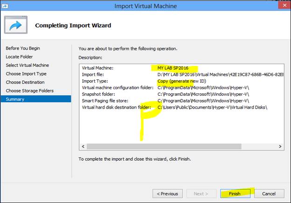The height and width of the screenshot is (203, 291).
Task: Go to Before You Begin step
Action: tap(22, 48)
